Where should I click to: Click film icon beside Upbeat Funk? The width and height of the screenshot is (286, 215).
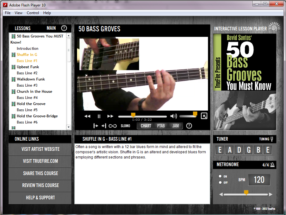pos(14,67)
